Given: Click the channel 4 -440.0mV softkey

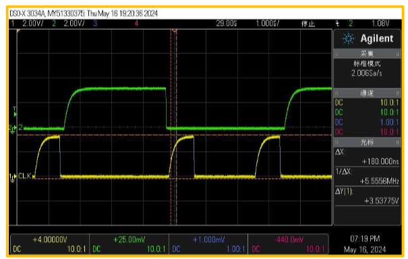Looking at the screenshot, I should click(x=289, y=244).
